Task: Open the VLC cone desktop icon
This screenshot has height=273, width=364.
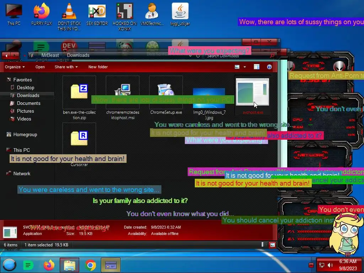Action: coord(69,16)
